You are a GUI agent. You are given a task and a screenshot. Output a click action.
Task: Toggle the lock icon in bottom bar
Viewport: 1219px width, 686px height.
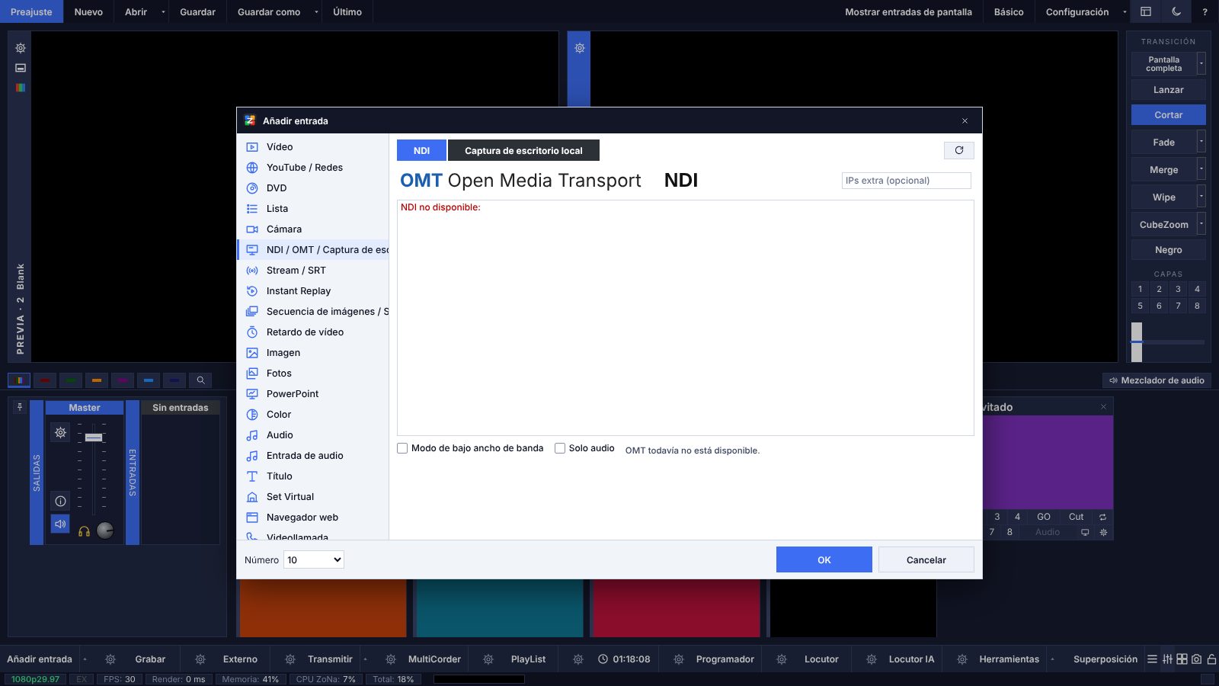[1211, 659]
